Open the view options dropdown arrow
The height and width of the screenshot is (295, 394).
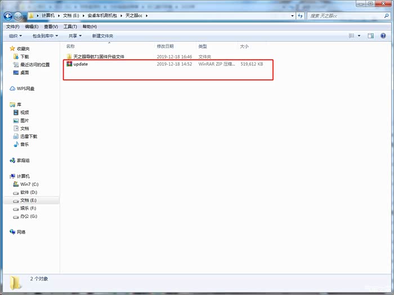pyautogui.click(x=359, y=35)
